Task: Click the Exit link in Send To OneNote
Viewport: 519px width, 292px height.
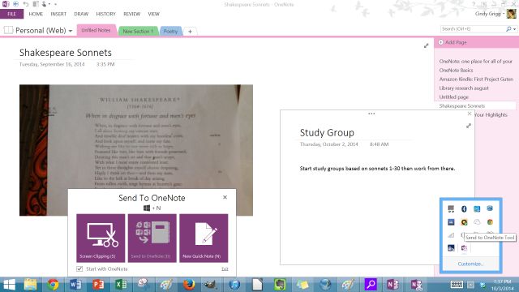Action: 225,268
